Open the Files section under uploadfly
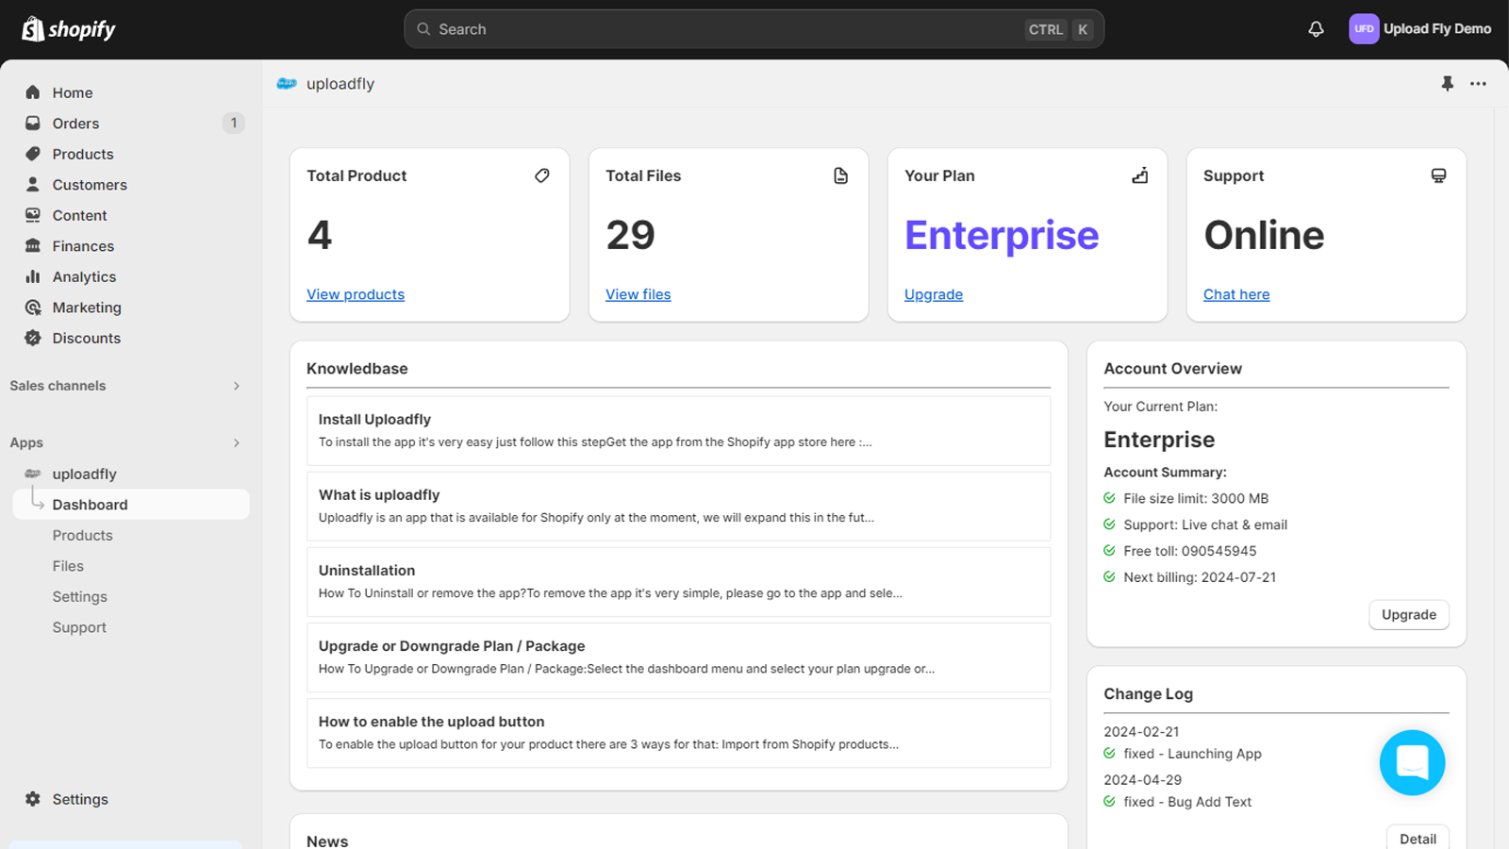This screenshot has height=849, width=1509. [67, 565]
